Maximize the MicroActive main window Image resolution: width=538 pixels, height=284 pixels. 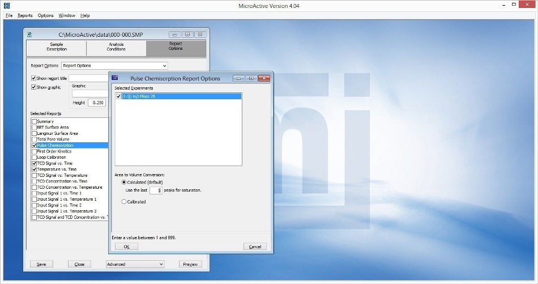click(x=514, y=5)
